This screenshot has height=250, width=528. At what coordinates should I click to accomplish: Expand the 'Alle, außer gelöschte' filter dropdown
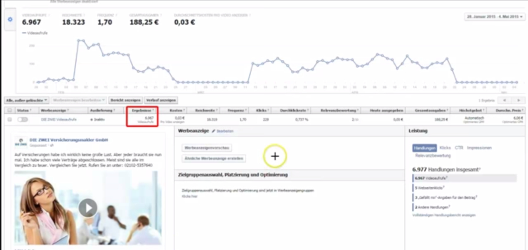27,100
